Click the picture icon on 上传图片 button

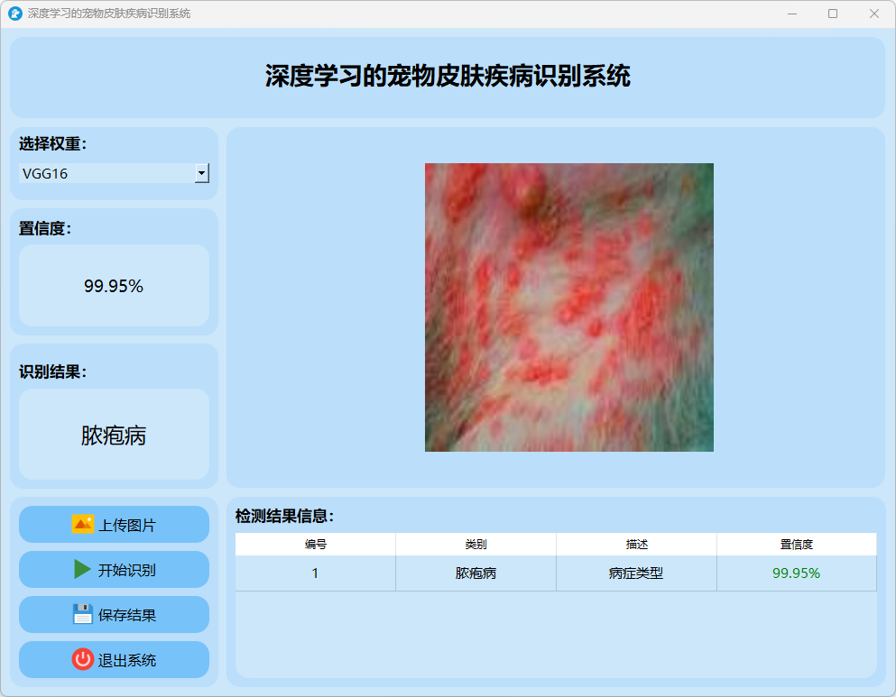coord(82,524)
